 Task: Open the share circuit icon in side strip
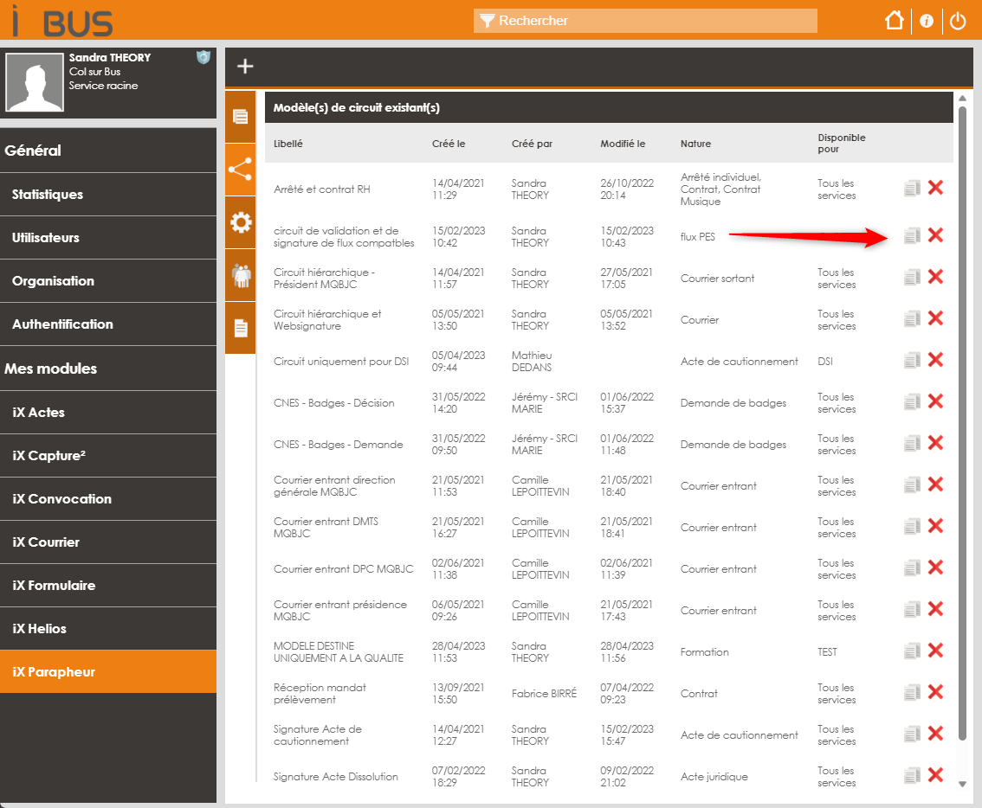pyautogui.click(x=240, y=169)
